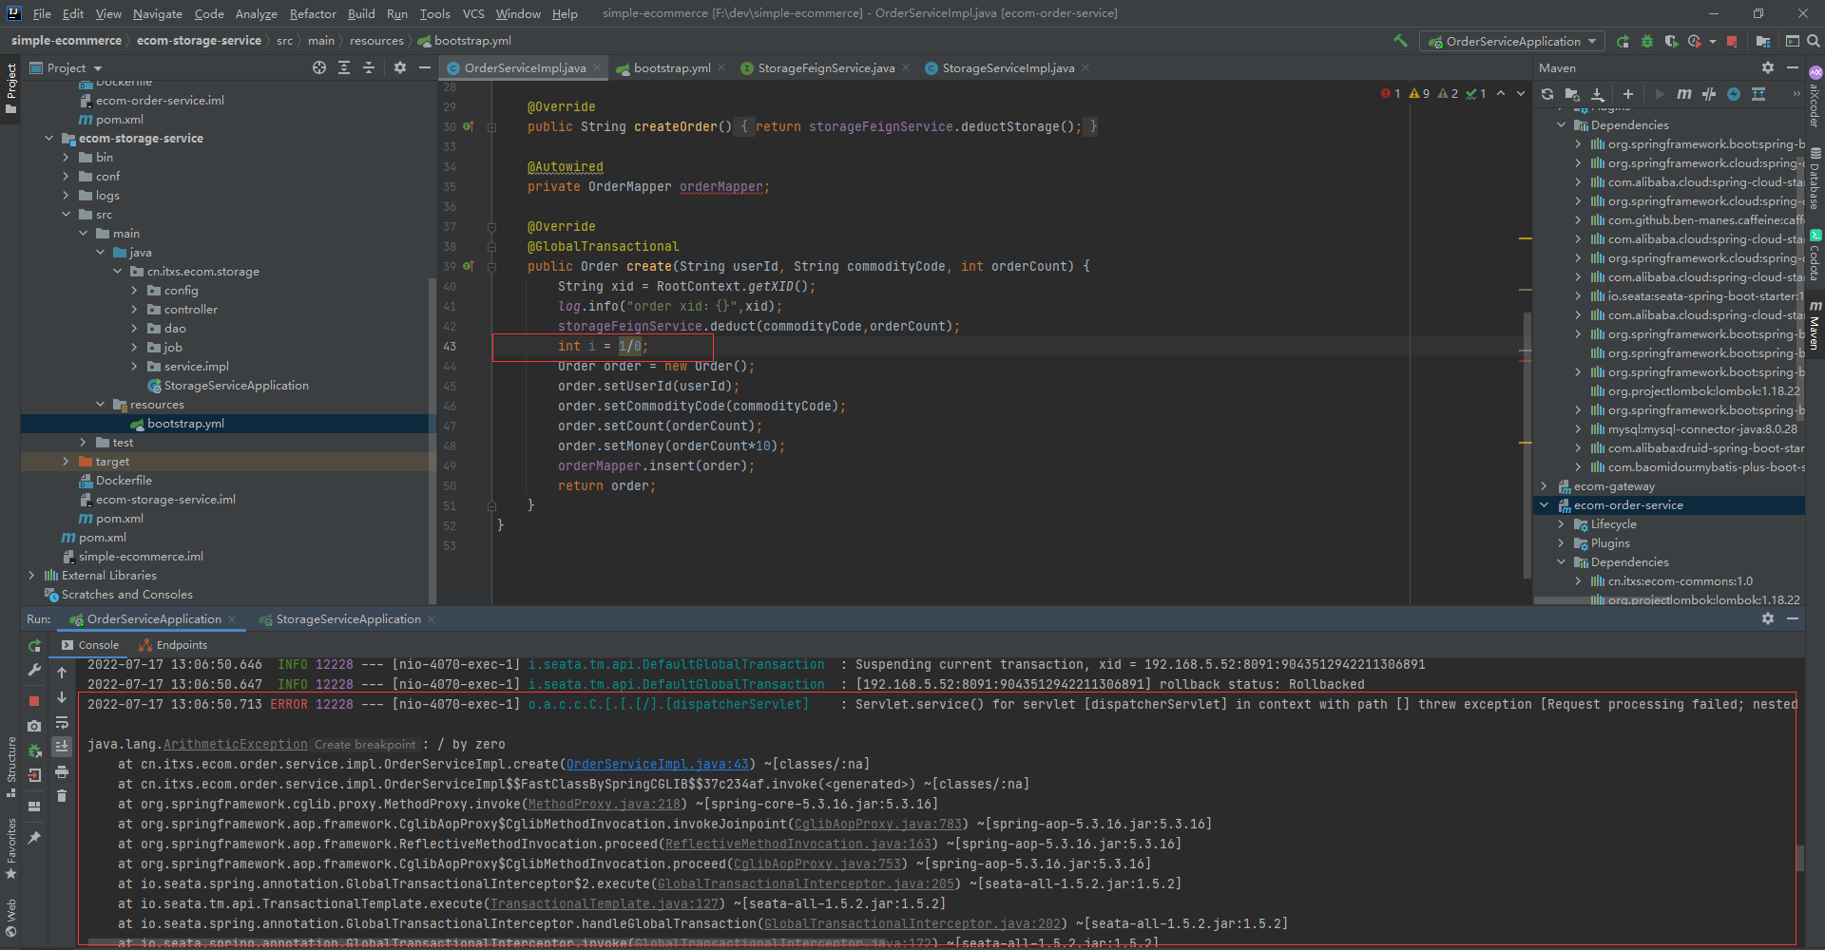Toggle scroll to end in console
The height and width of the screenshot is (950, 1825).
click(62, 747)
